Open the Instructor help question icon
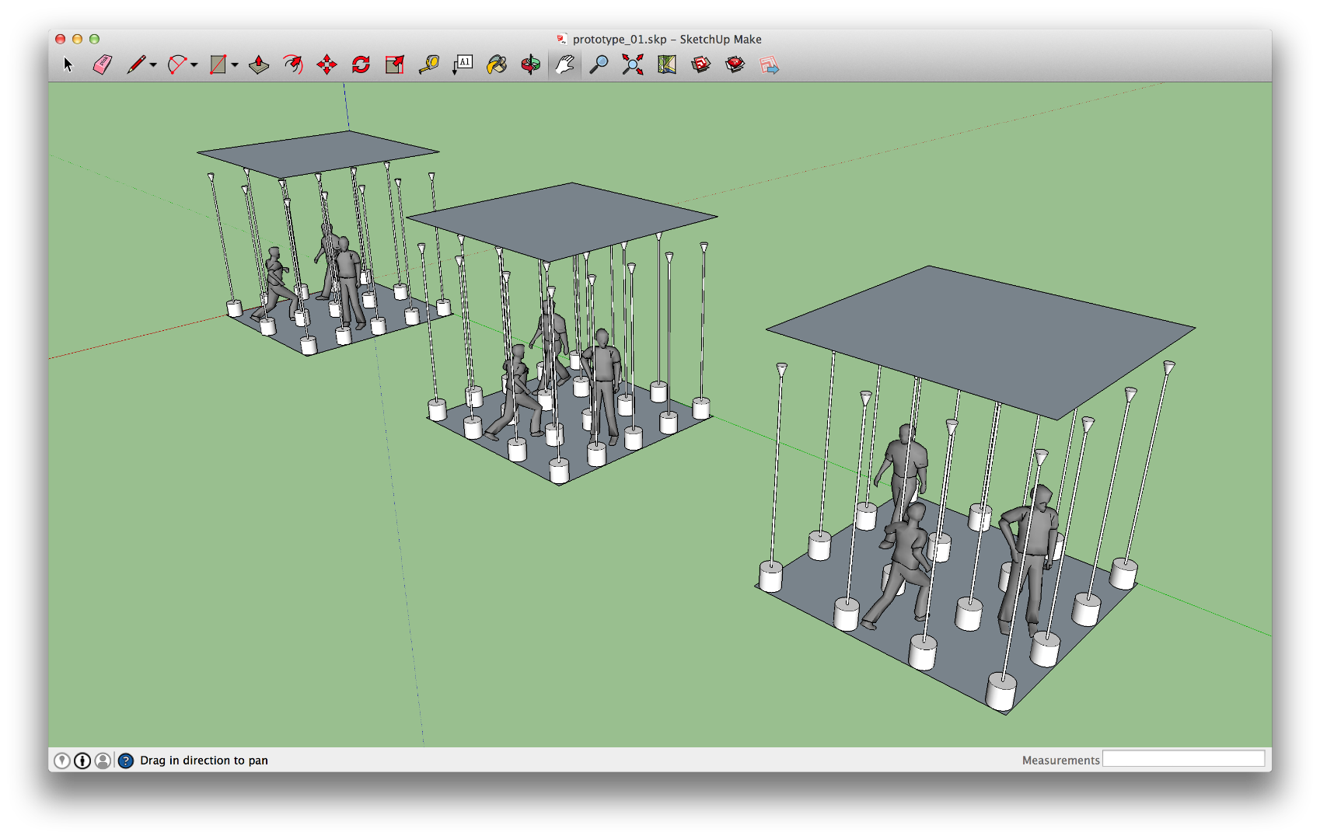Screen dimensions: 1320x839 point(125,761)
